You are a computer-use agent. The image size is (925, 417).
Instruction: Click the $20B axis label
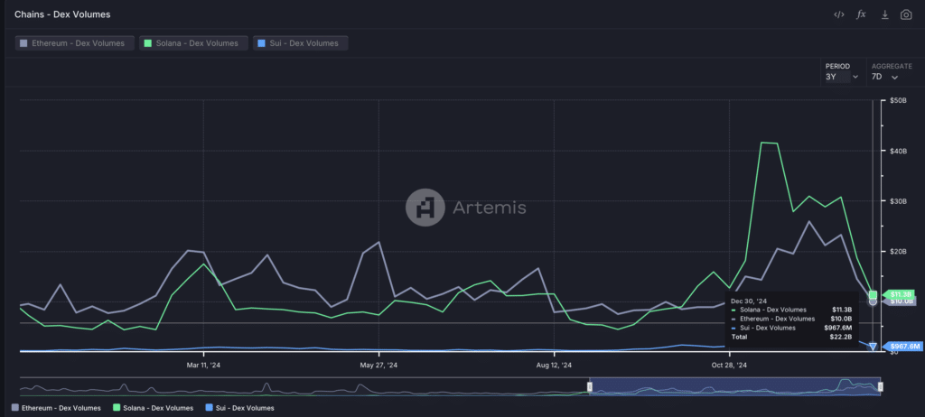[899, 252]
